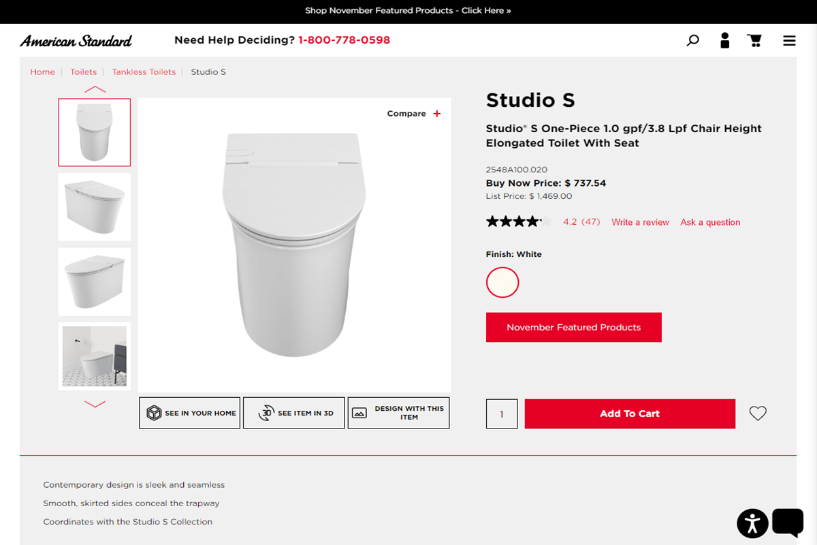Click 'Contemporary design is sleek and seamless'
Viewport: 817px width, 545px height.
[134, 485]
